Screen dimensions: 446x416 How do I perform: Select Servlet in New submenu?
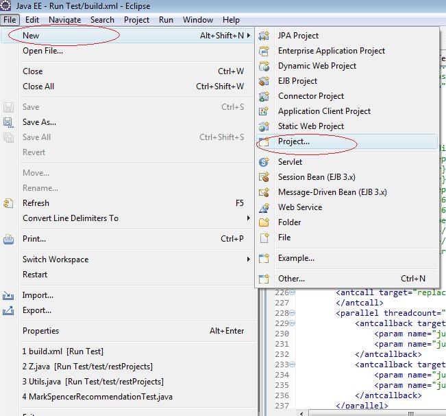(x=347, y=162)
